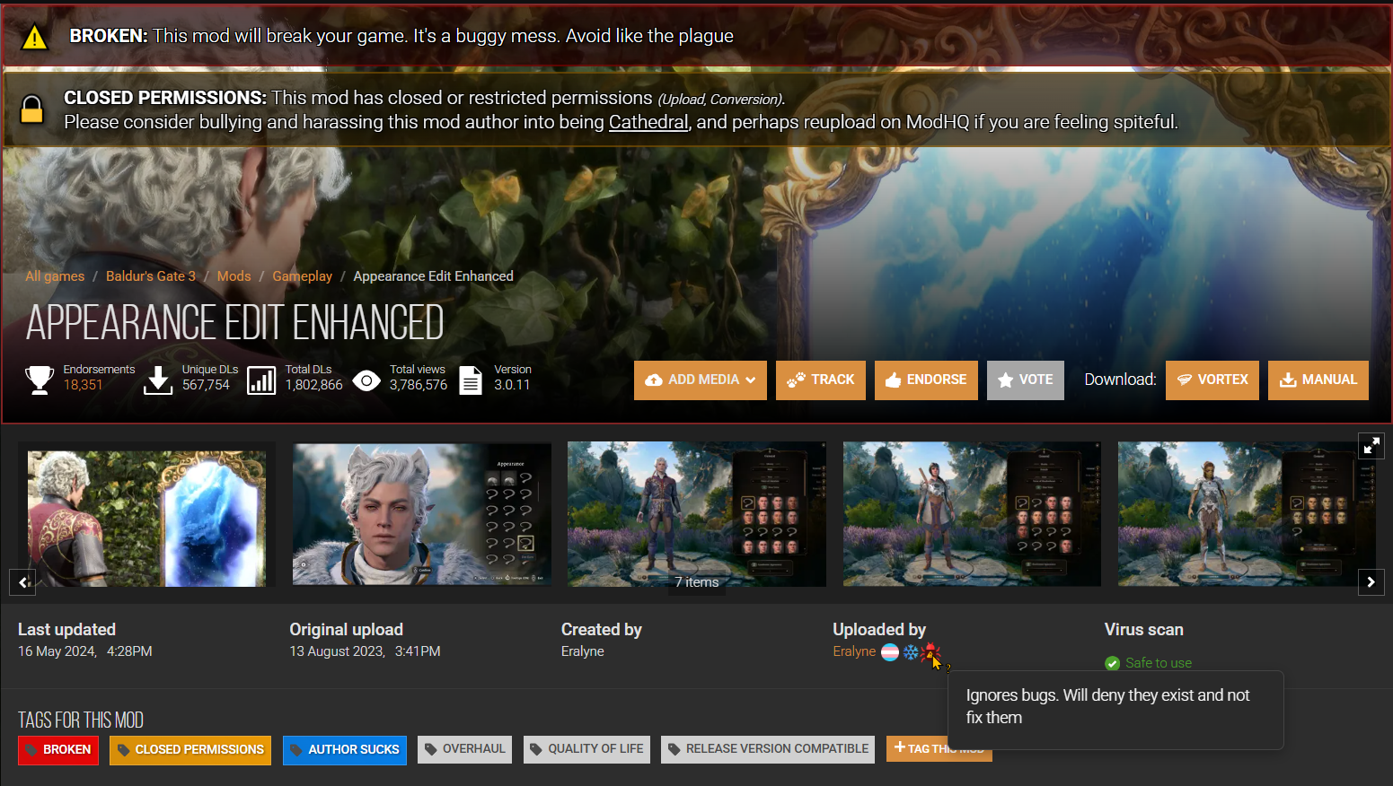This screenshot has width=1393, height=786.
Task: Click the last updated date '16 May 2024'
Action: tap(57, 651)
